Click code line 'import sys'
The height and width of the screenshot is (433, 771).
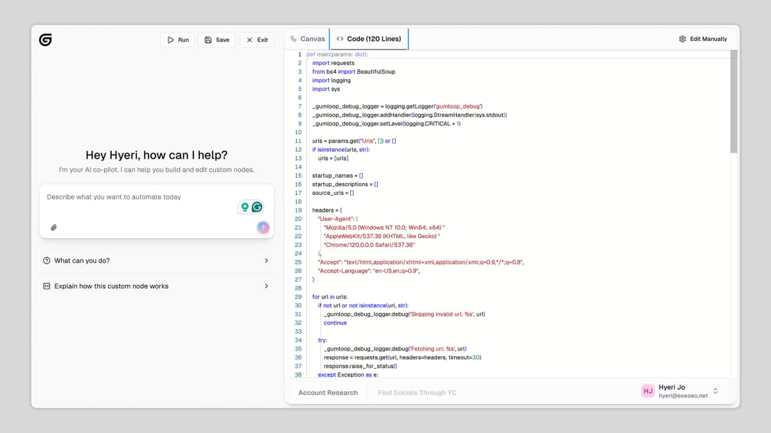(x=326, y=89)
